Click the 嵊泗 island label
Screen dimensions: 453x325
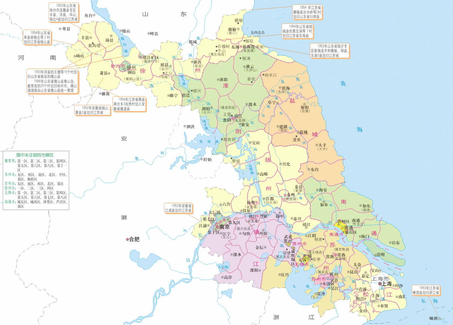click(x=433, y=318)
